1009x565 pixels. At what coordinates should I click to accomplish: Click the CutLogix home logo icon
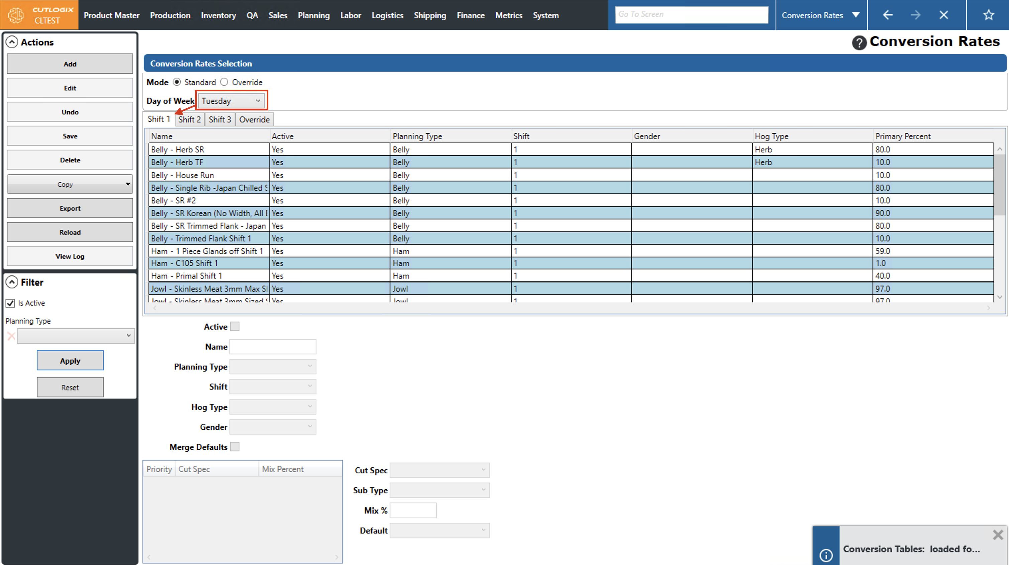click(x=16, y=15)
